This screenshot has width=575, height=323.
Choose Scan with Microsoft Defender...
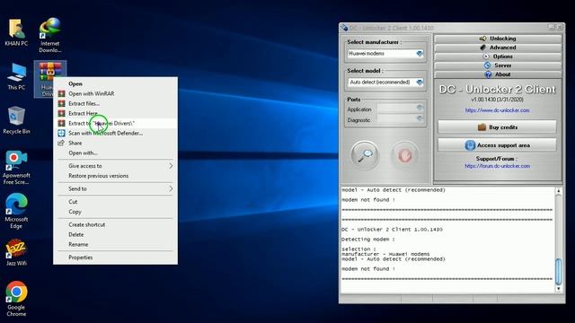click(115, 134)
